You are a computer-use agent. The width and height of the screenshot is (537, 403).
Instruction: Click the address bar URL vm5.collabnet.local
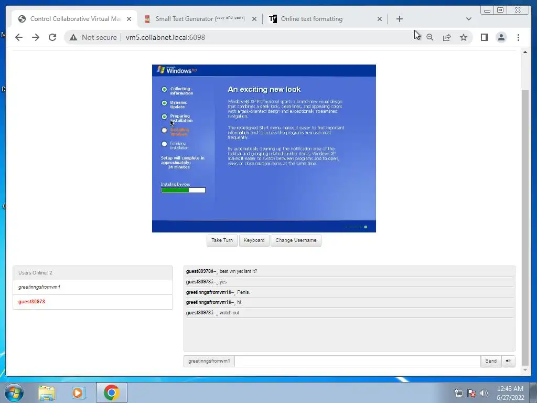click(165, 37)
